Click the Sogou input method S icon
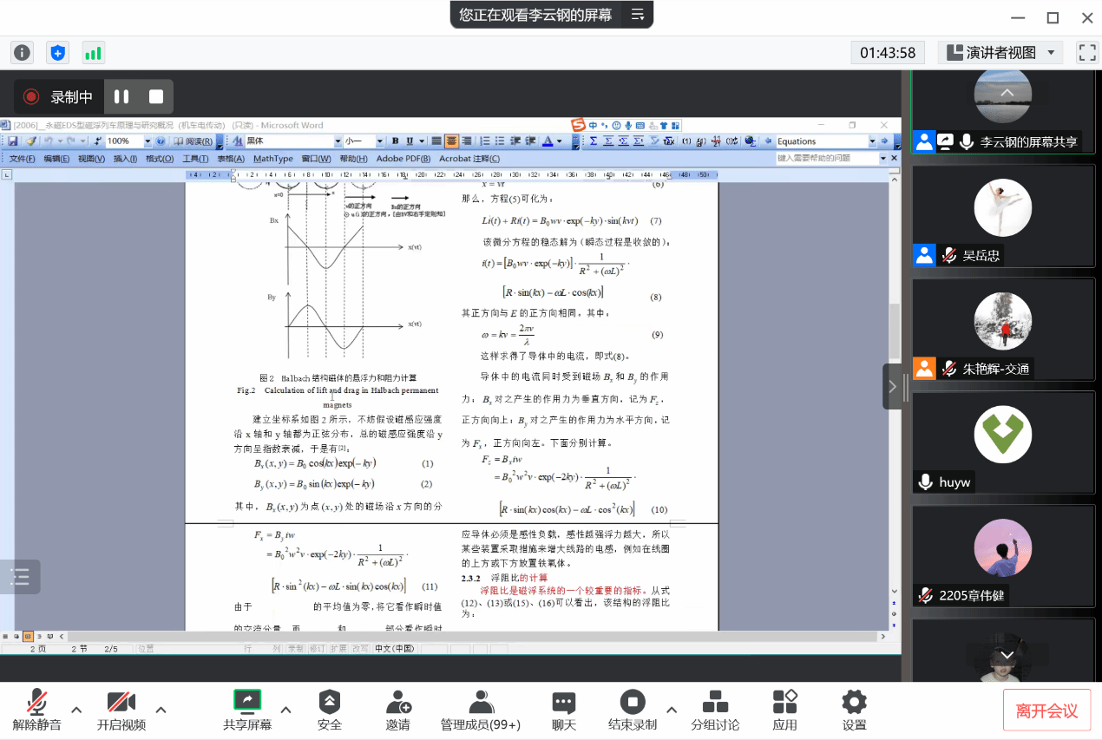 coord(578,125)
